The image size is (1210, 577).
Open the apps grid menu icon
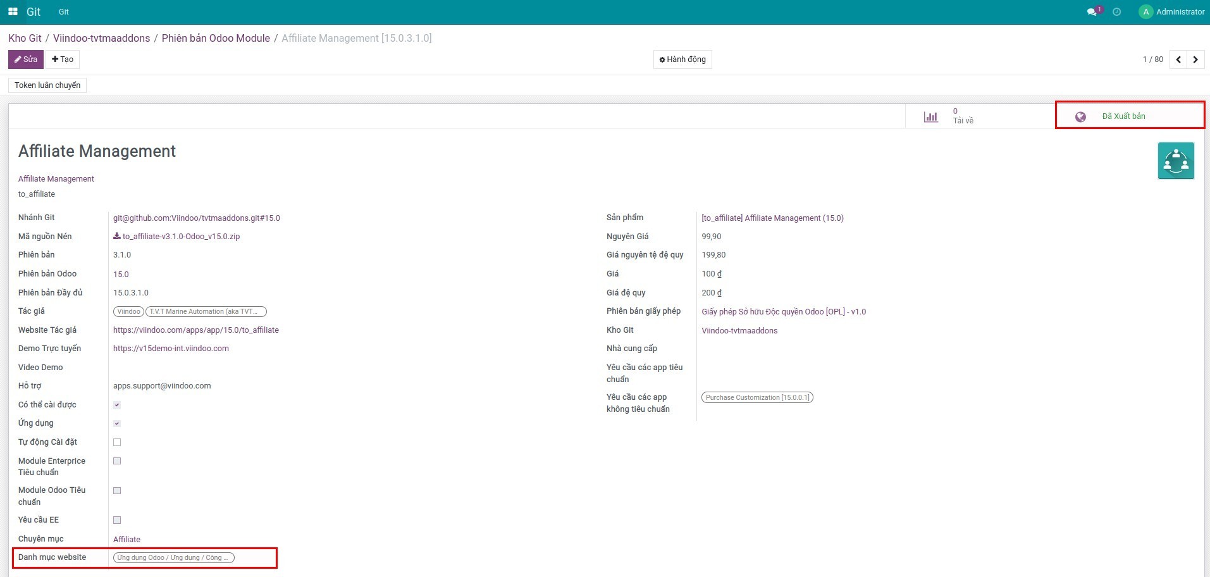(13, 12)
